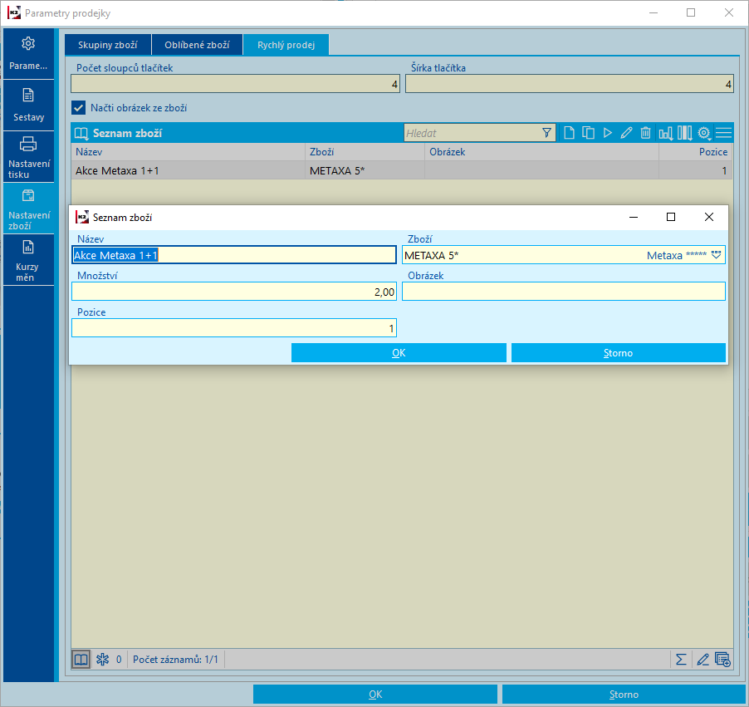Image resolution: width=749 pixels, height=707 pixels.
Task: Click the add-table icon in status bar
Action: tap(722, 660)
